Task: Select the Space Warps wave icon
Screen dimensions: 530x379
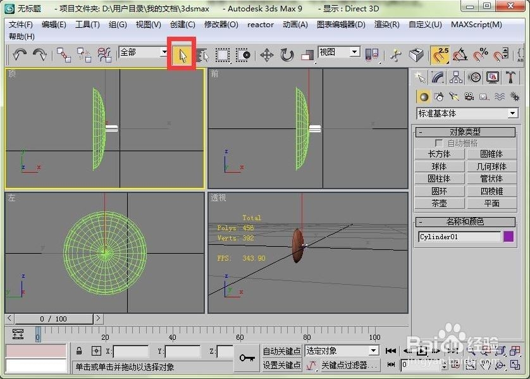Action: [x=500, y=97]
